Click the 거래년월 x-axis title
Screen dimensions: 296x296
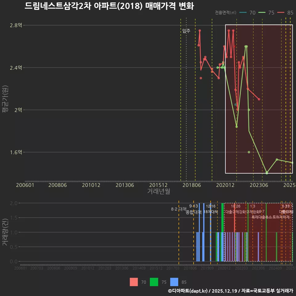coord(158,191)
